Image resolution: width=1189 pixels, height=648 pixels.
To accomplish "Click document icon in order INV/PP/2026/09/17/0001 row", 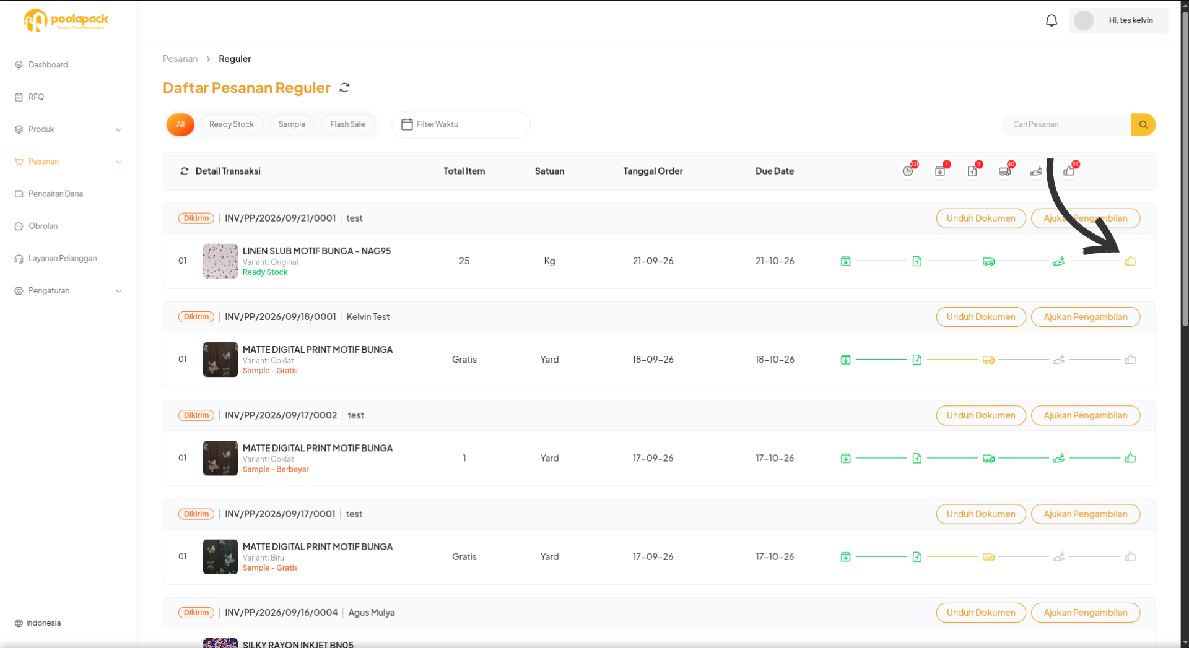I will pyautogui.click(x=917, y=557).
